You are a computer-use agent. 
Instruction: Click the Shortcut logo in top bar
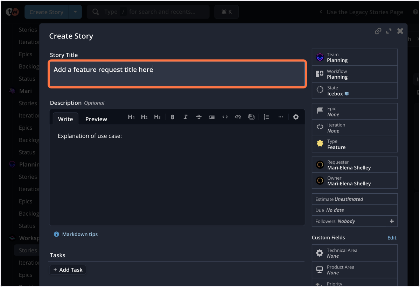pyautogui.click(x=12, y=12)
